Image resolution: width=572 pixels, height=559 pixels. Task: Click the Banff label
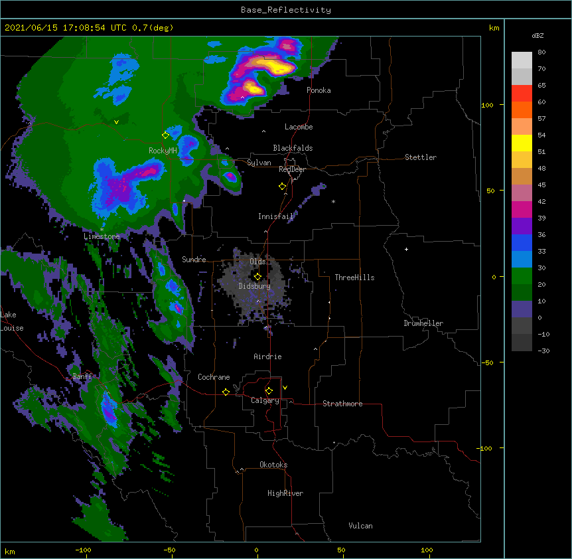click(x=82, y=376)
